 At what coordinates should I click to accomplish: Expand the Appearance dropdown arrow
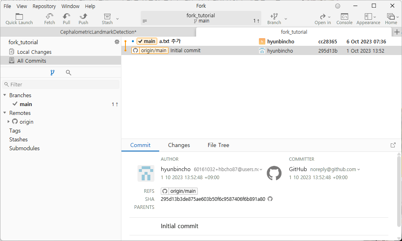[x=375, y=17]
